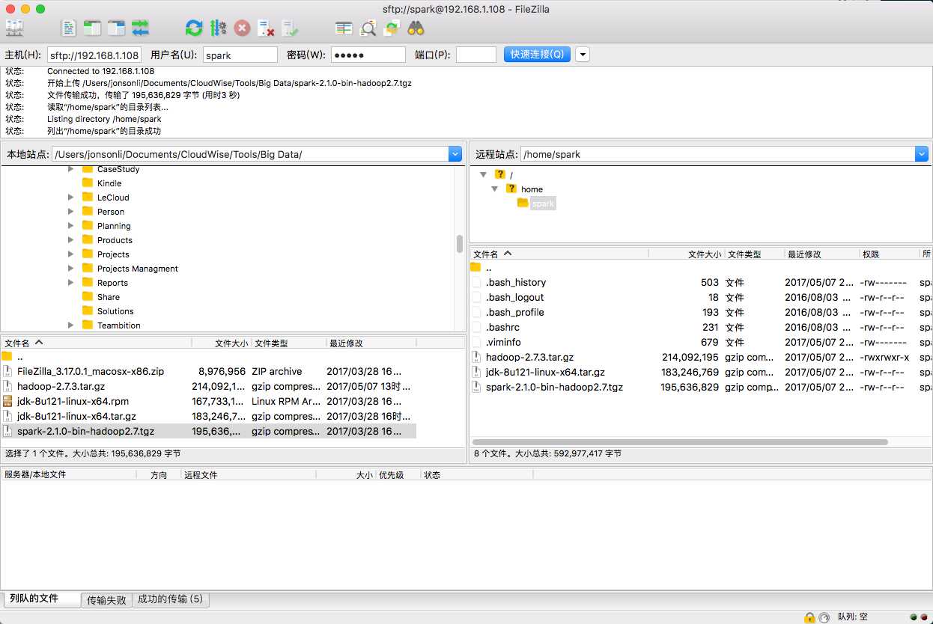Click the 主机(H) host input field
Screen dimensions: 933x624
coord(94,55)
